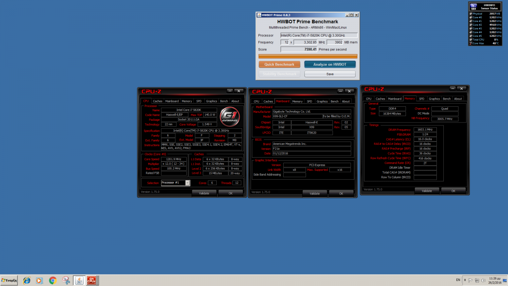Show hidden system tray icons
The height and width of the screenshot is (286, 508).
pyautogui.click(x=465, y=280)
